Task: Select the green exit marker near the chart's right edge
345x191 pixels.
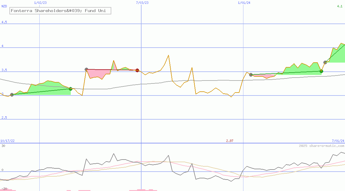Action: (x=321, y=71)
